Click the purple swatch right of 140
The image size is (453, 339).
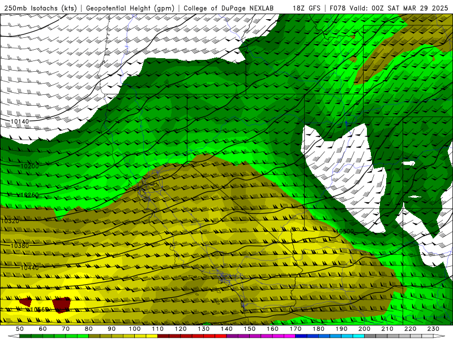tap(232, 336)
